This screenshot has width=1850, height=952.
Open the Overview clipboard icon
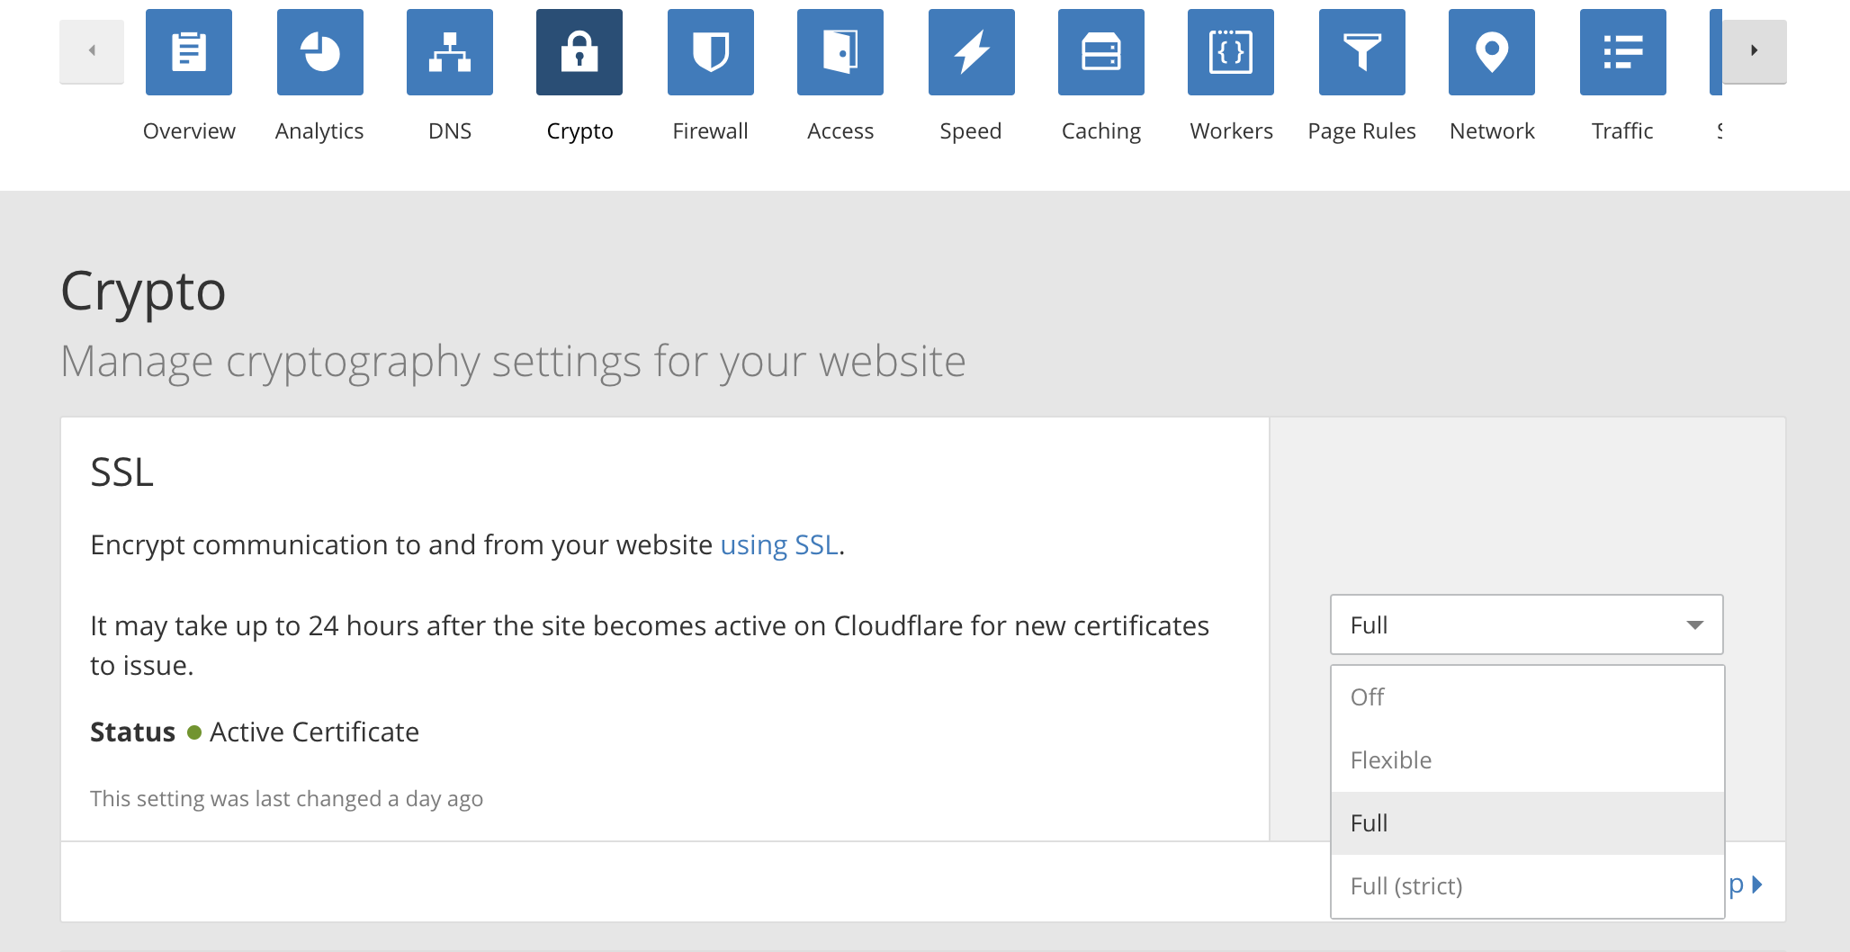point(189,52)
